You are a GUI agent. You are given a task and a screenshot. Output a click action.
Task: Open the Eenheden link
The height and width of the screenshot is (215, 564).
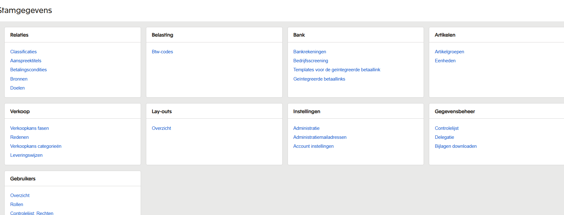tap(445, 61)
